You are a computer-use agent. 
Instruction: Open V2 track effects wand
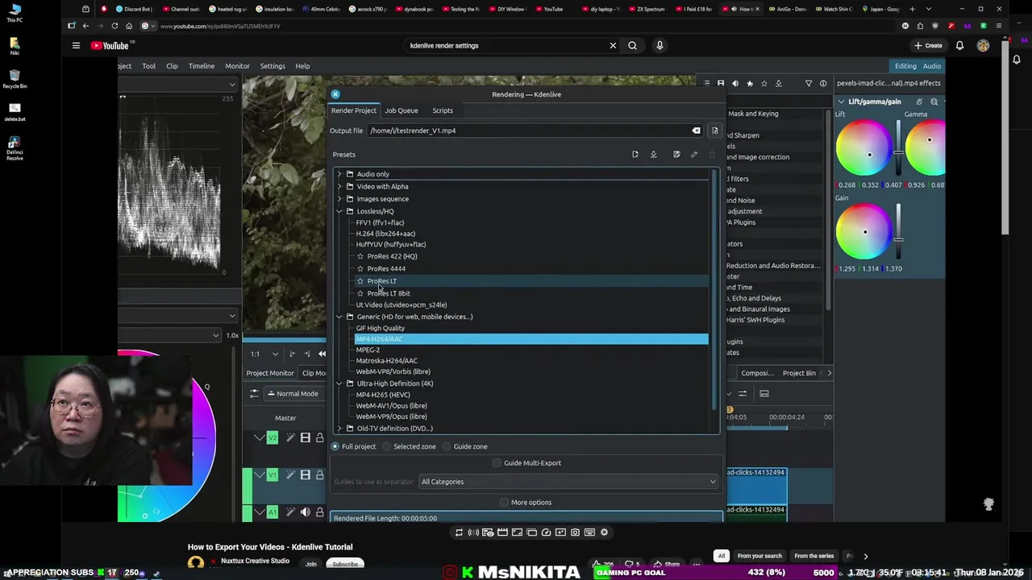coord(291,437)
